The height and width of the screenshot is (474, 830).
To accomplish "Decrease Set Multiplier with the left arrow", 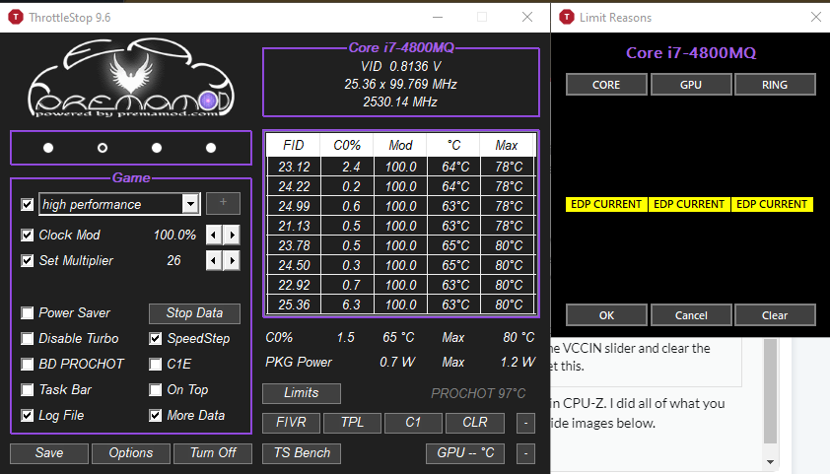I will pos(213,260).
